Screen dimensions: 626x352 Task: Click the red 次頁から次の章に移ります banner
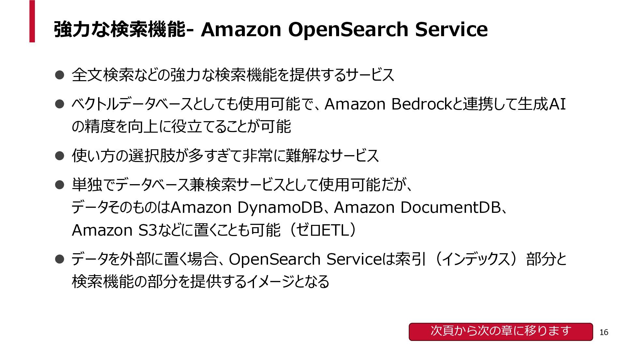coord(501,332)
